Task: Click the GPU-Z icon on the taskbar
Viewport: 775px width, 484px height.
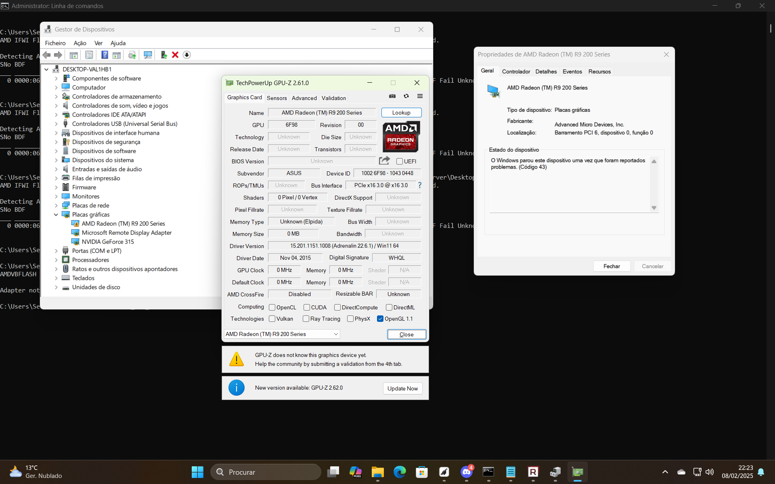Action: click(x=578, y=472)
